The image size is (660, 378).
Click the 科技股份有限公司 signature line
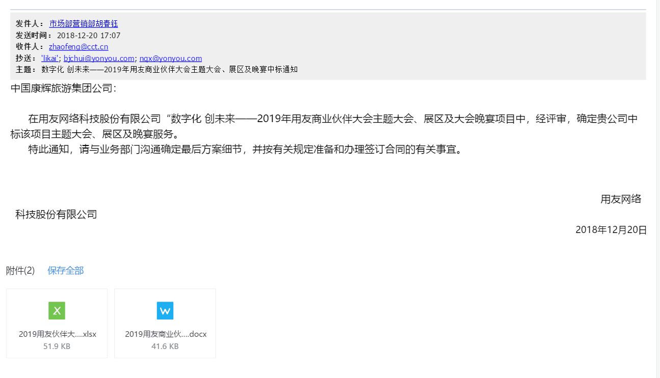tap(56, 215)
